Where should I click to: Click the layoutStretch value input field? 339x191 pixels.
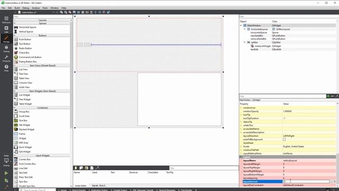coord(306,181)
